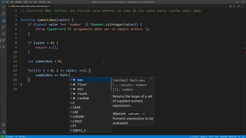
Task: Close the Math.max documentation popup
Action: pos(151,79)
